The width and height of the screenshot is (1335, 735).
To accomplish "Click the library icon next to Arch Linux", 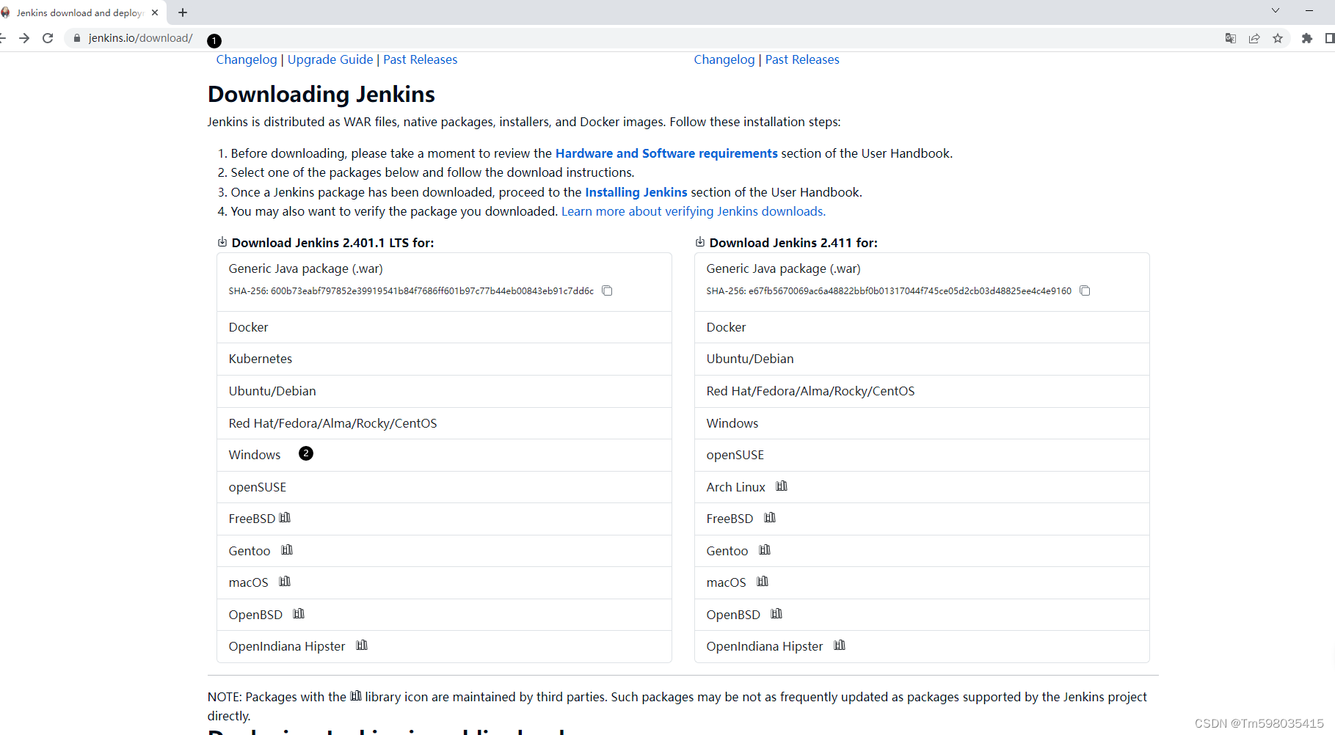I will coord(782,486).
